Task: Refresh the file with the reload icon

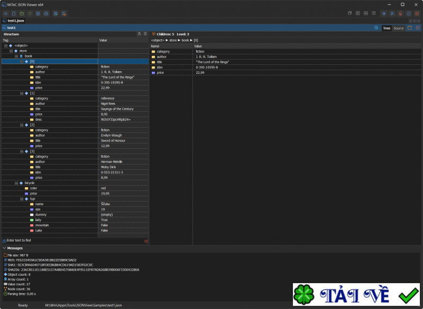Action: [30, 14]
